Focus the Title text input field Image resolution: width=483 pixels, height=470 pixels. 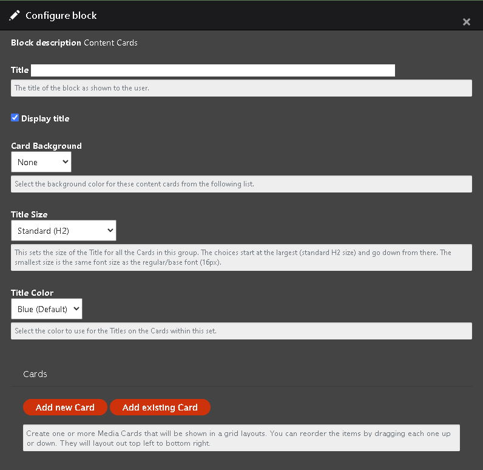(x=213, y=70)
